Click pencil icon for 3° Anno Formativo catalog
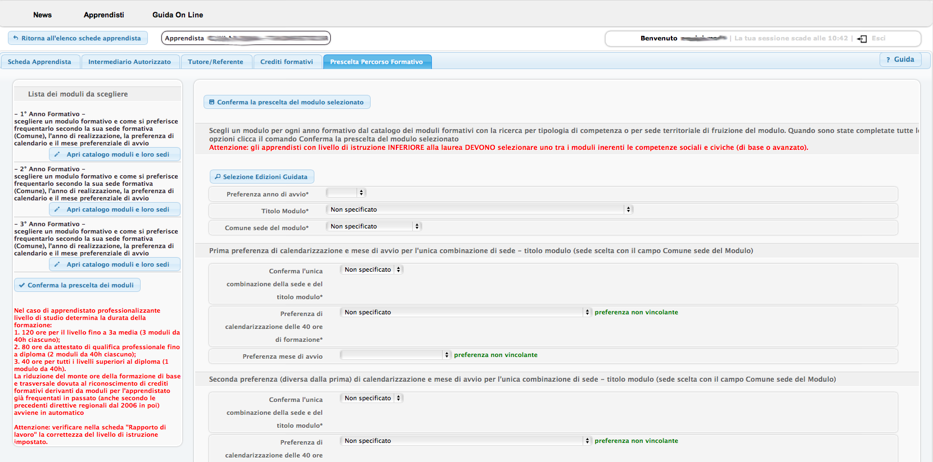Screen dimensions: 933x462 (x=57, y=264)
